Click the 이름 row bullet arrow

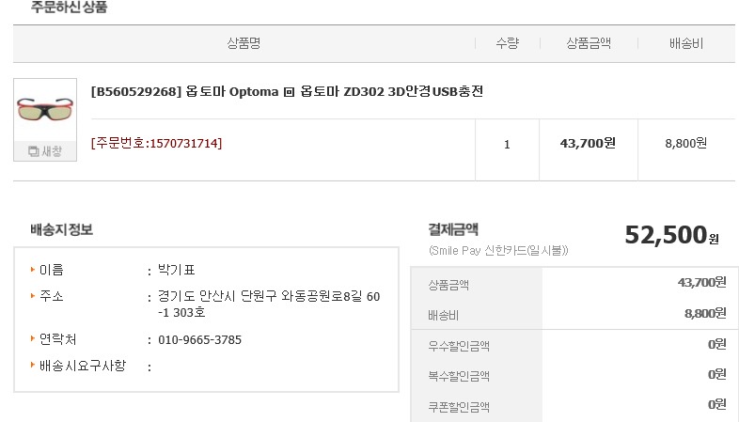coord(34,270)
